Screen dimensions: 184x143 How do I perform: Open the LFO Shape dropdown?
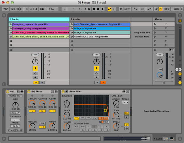tap(125, 102)
